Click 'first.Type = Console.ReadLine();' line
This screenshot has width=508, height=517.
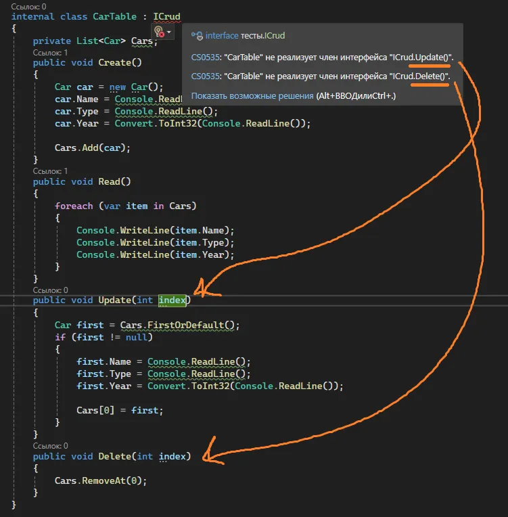click(x=164, y=374)
